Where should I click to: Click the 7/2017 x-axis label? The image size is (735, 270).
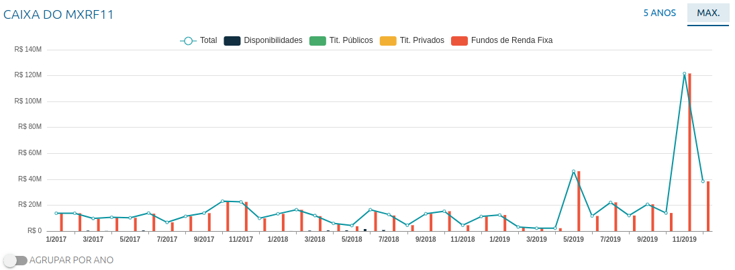[x=167, y=239]
